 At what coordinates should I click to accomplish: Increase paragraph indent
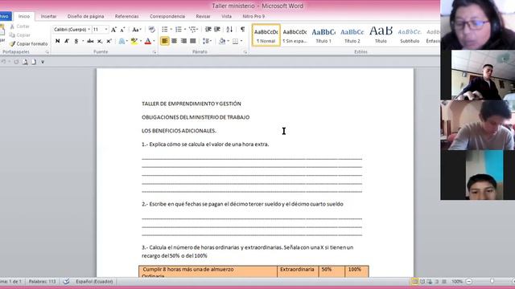(x=217, y=30)
